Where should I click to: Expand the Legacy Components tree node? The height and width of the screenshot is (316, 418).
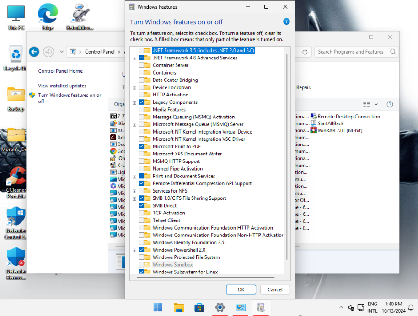click(134, 102)
